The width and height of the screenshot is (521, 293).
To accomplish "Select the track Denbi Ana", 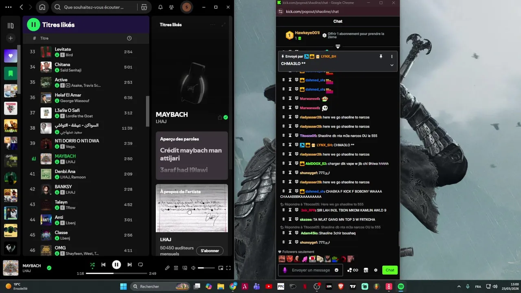I will pyautogui.click(x=86, y=174).
